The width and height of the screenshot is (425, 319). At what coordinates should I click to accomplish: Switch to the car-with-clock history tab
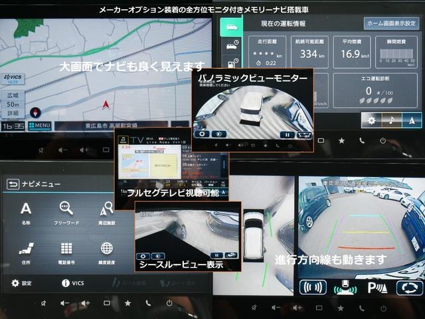click(232, 45)
